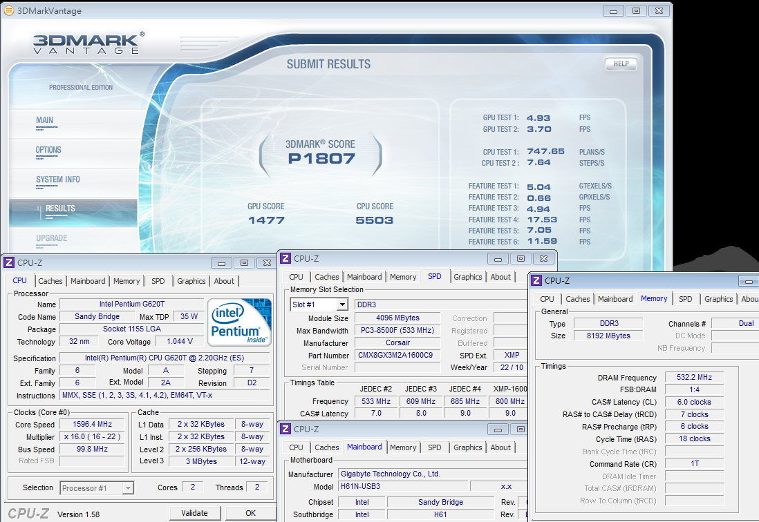Switch to the Caches tab beside the CPU tab
This screenshot has height=522, width=759.
(50, 281)
